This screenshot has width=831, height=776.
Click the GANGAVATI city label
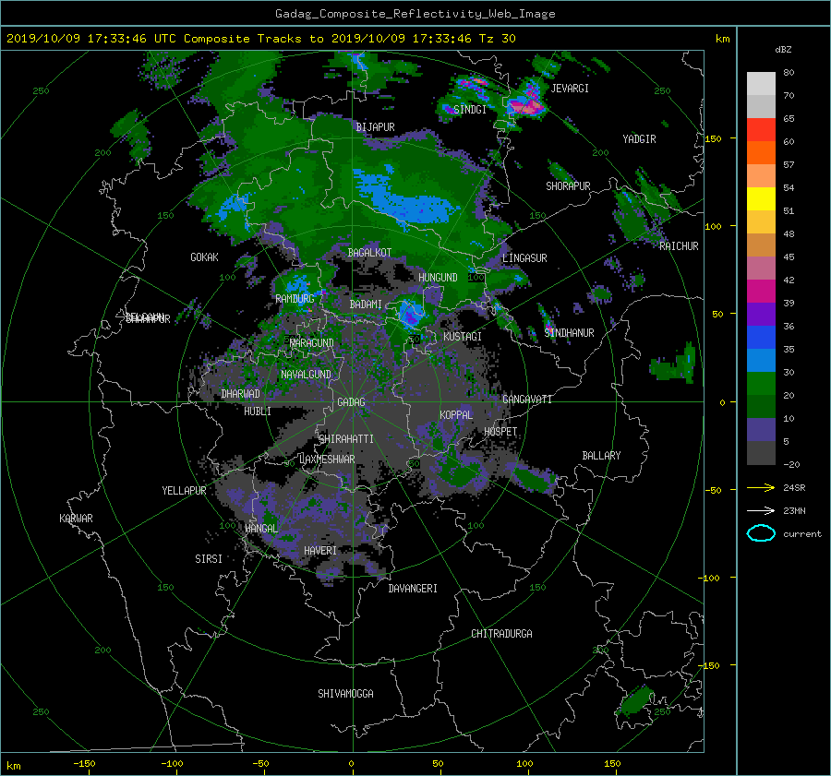pos(527,400)
